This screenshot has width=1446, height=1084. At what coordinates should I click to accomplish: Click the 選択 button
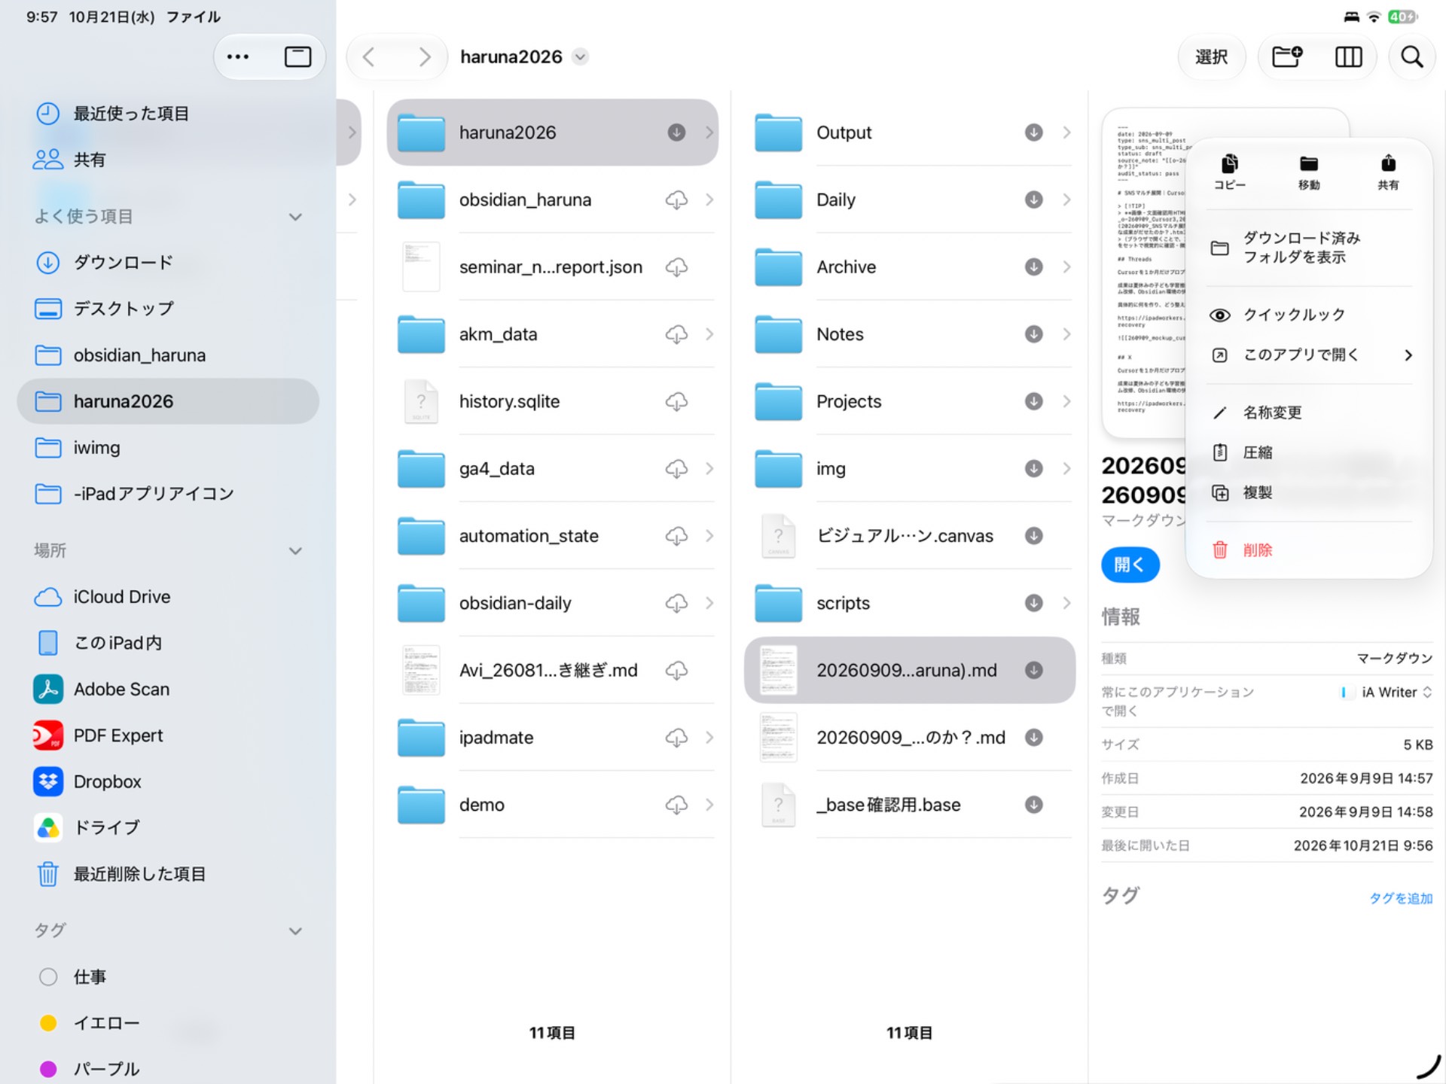(1211, 57)
